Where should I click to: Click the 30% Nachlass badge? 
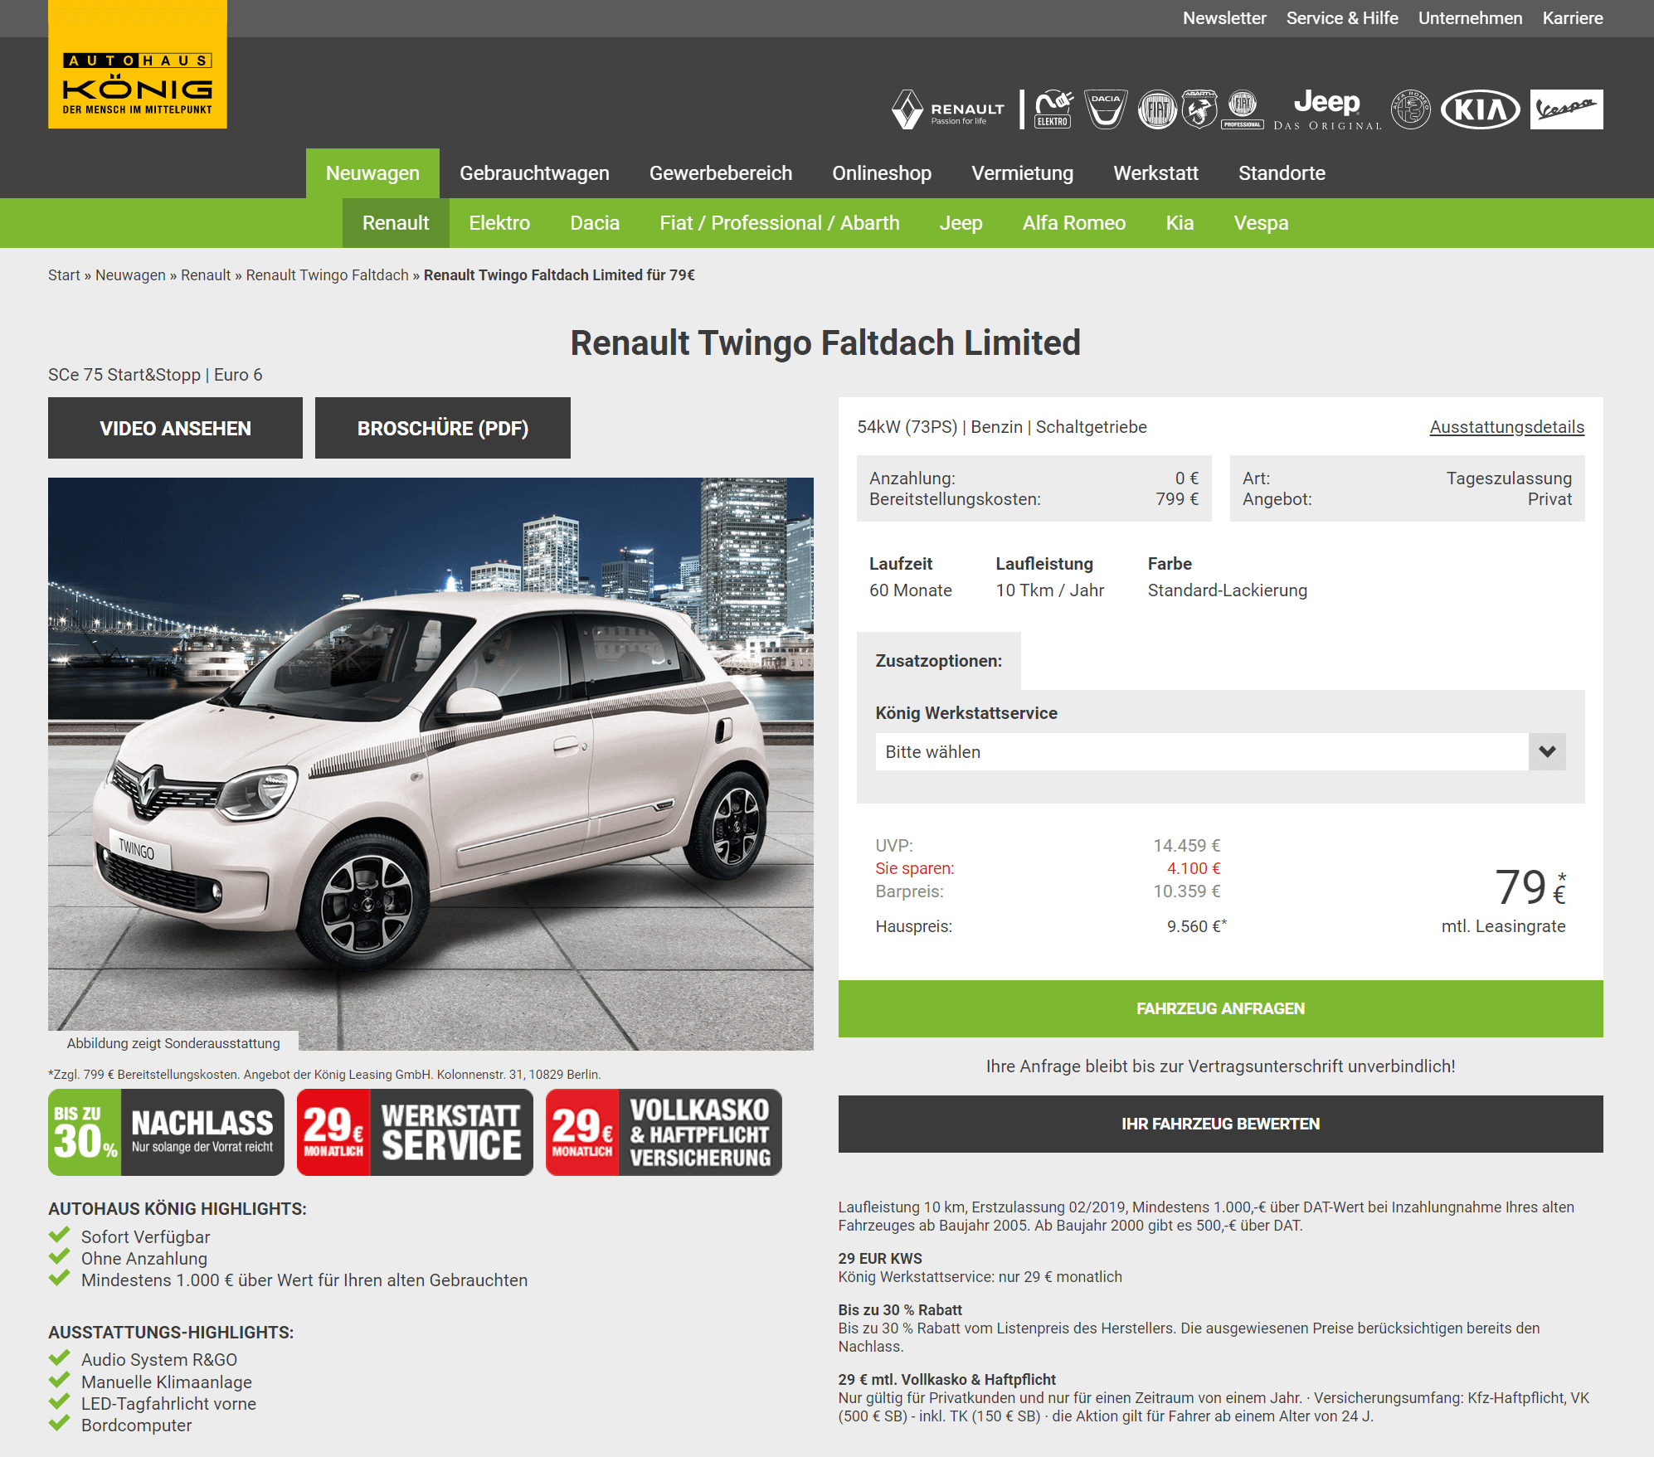166,1132
